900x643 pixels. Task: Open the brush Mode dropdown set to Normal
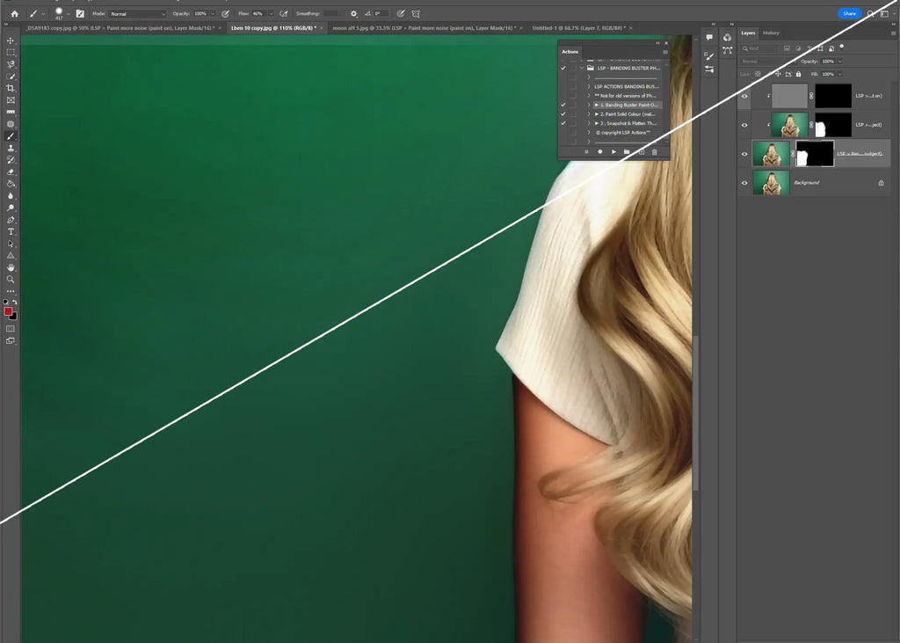[137, 14]
